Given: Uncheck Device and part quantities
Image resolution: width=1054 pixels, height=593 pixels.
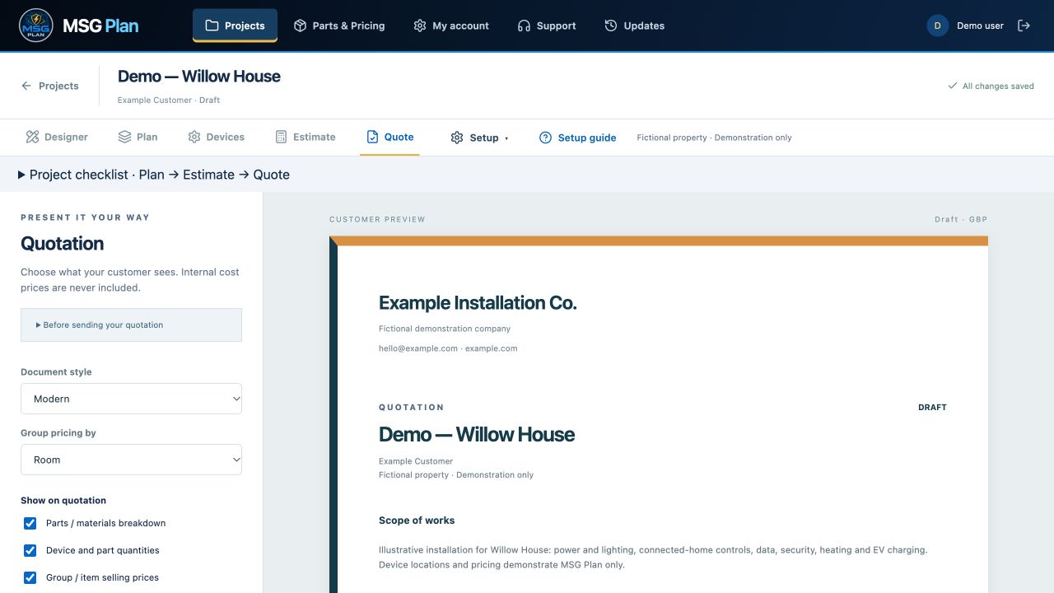Looking at the screenshot, I should pos(30,550).
